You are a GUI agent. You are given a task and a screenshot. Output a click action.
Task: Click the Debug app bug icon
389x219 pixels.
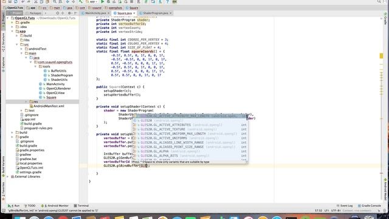(x=108, y=2)
